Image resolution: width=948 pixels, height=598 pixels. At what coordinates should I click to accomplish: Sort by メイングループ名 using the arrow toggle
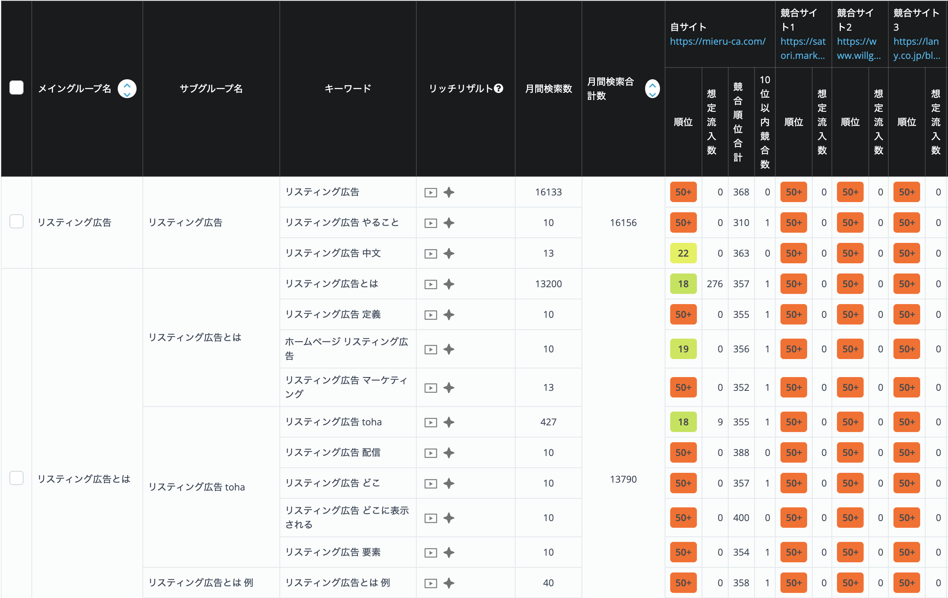point(127,89)
